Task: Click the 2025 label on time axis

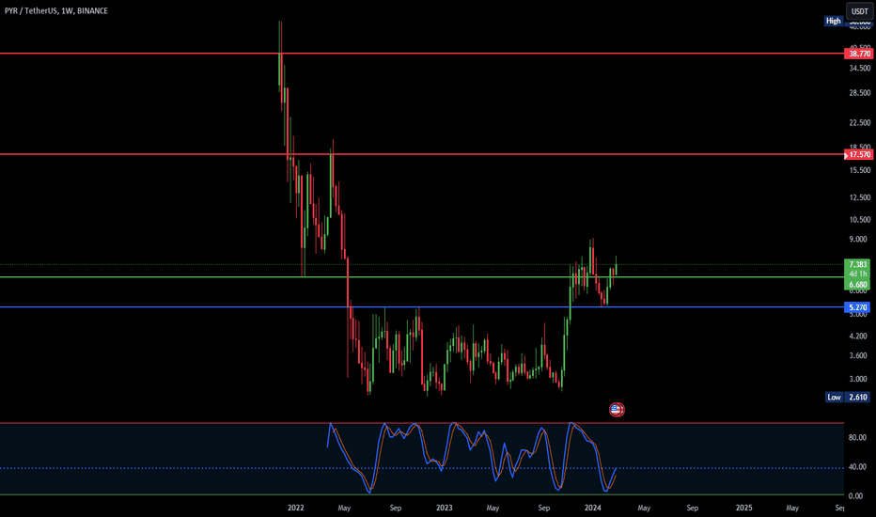Action: [x=743, y=508]
